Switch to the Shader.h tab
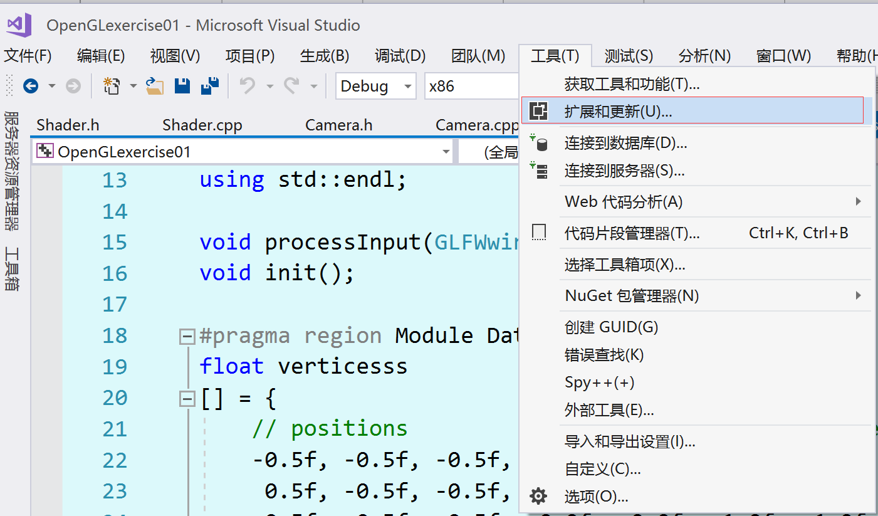The height and width of the screenshot is (516, 878). tap(68, 125)
